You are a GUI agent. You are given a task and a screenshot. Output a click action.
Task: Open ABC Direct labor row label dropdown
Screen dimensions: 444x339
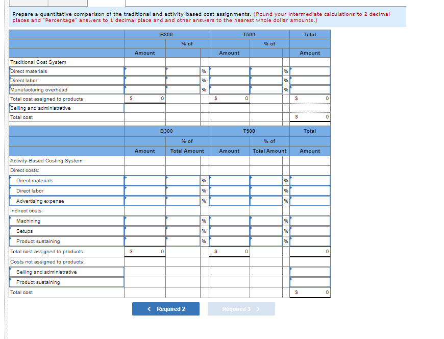coord(66,191)
